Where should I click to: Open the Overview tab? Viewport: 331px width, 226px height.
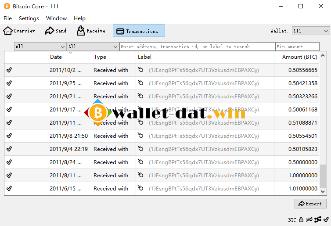[19, 31]
